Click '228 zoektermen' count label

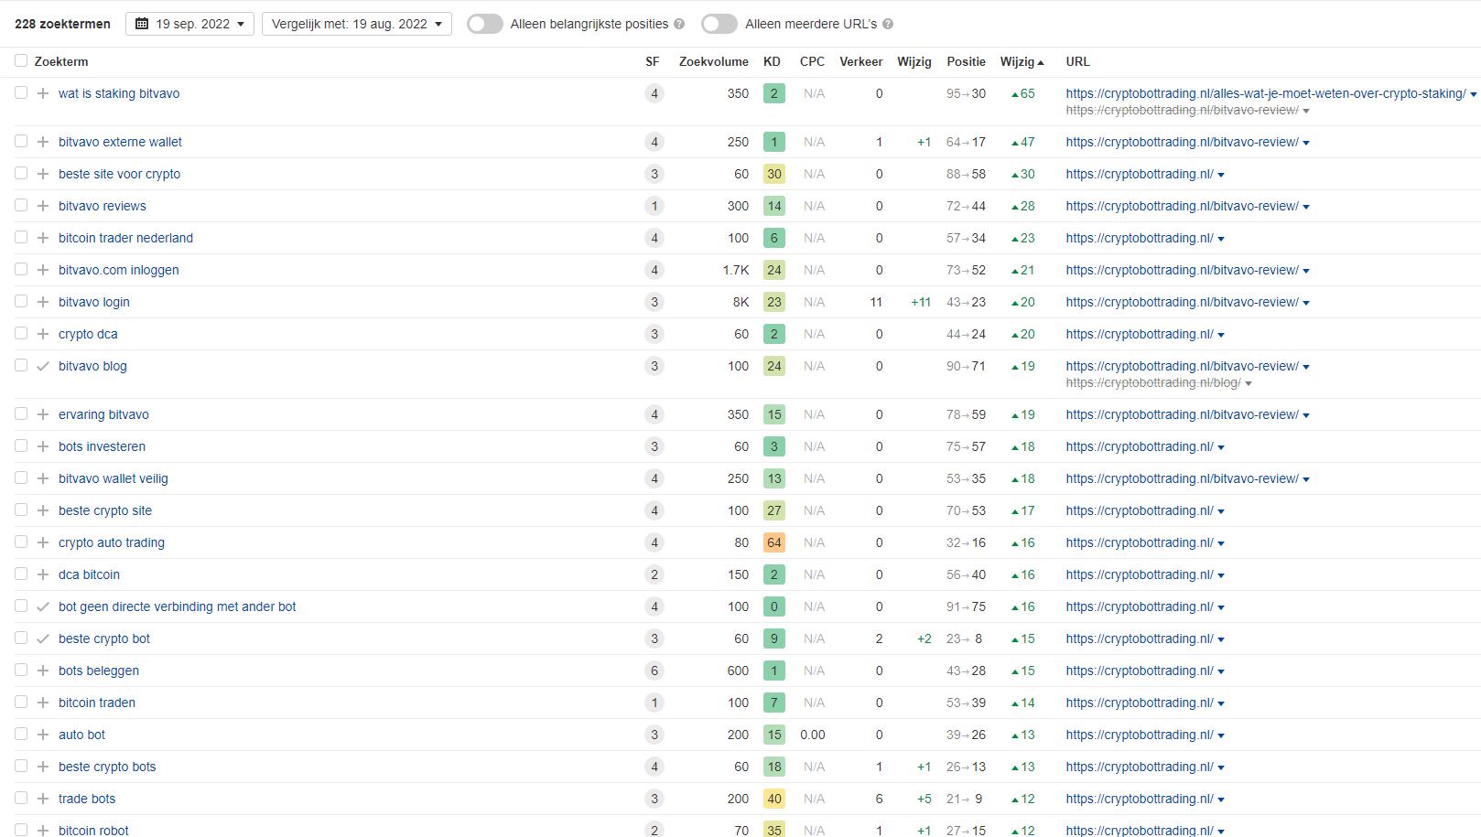(62, 24)
